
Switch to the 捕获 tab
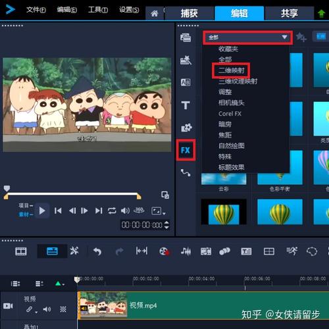[x=189, y=13]
